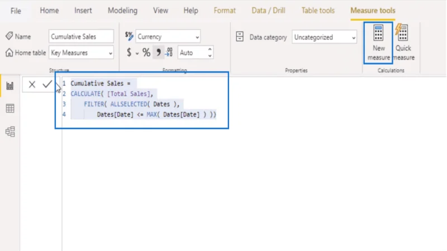The image size is (447, 251).
Task: Click ALLSELECTED in the formula
Action: tap(129, 104)
